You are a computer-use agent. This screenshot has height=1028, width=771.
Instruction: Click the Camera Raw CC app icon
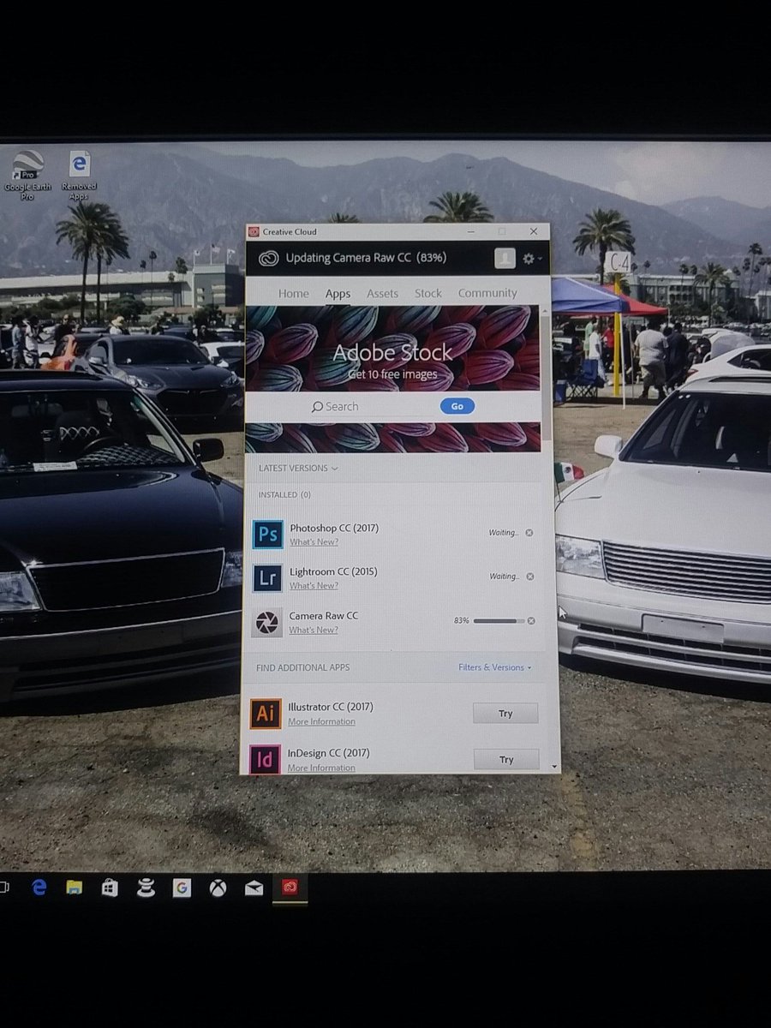[x=266, y=623]
